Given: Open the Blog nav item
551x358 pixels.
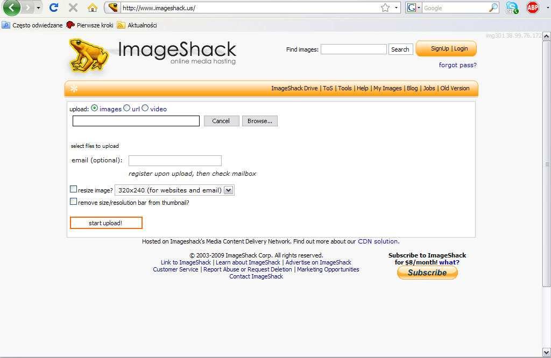Looking at the screenshot, I should coord(412,89).
